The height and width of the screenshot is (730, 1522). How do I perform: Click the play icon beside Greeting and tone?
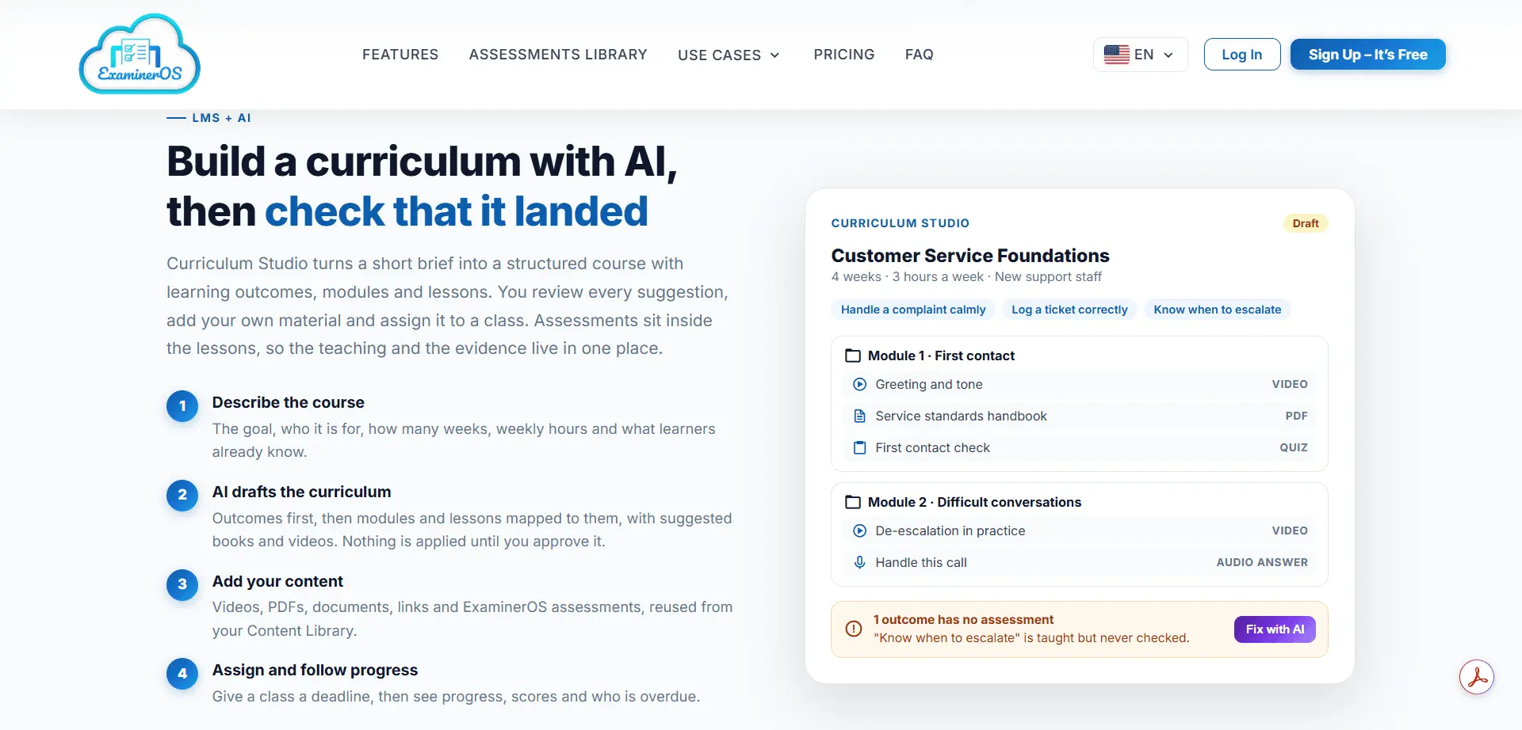859,384
